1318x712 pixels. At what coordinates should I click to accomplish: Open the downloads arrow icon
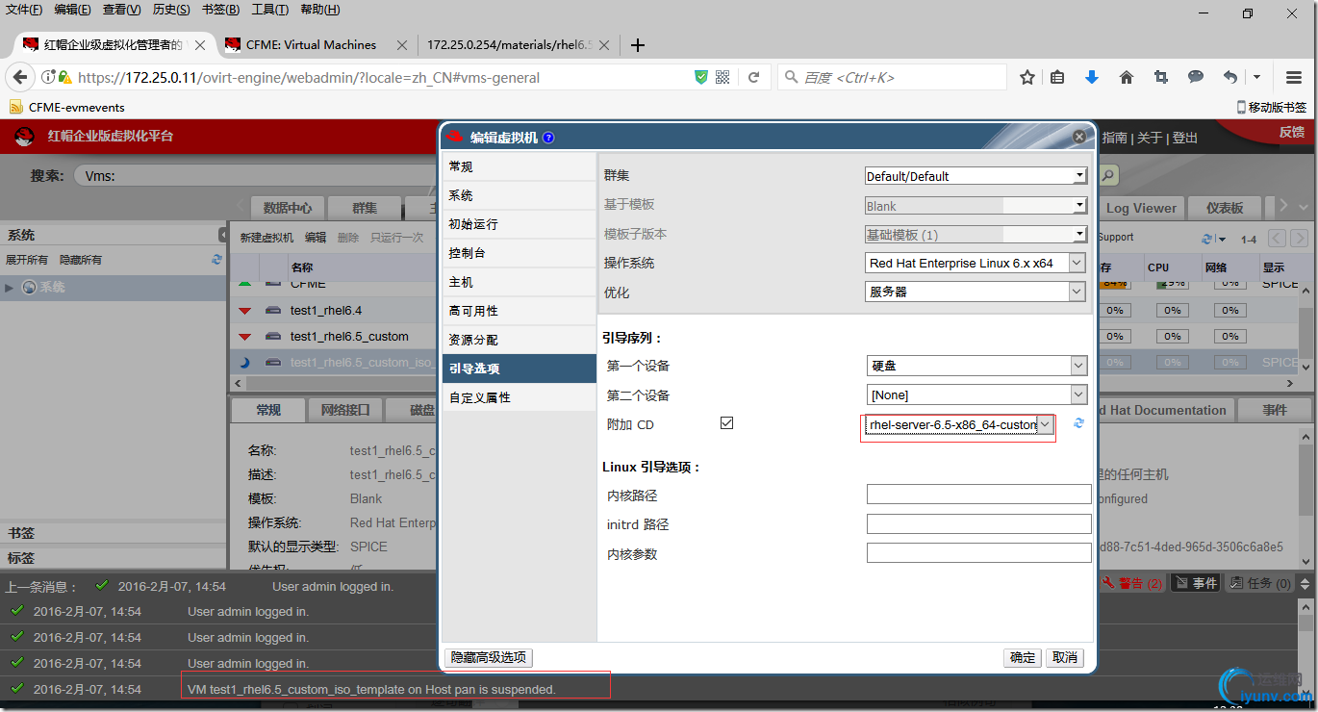pyautogui.click(x=1092, y=77)
